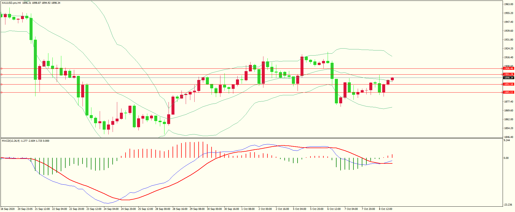Click the 1963.00 price scale label
This screenshot has height=212, width=515.
pyautogui.click(x=509, y=4)
